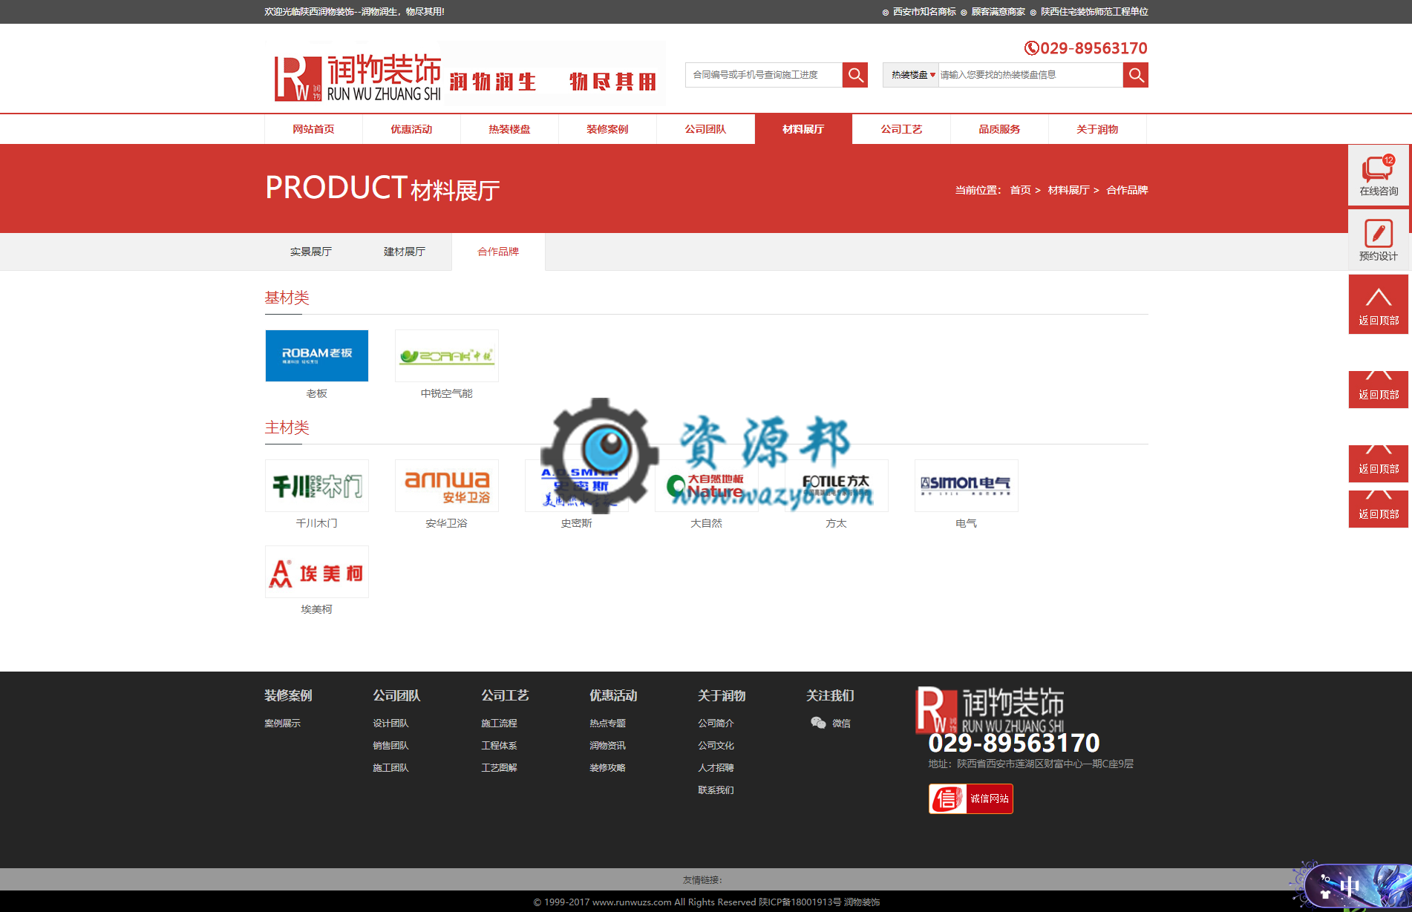Click the property search magnifier button
The width and height of the screenshot is (1412, 912).
click(x=1136, y=75)
